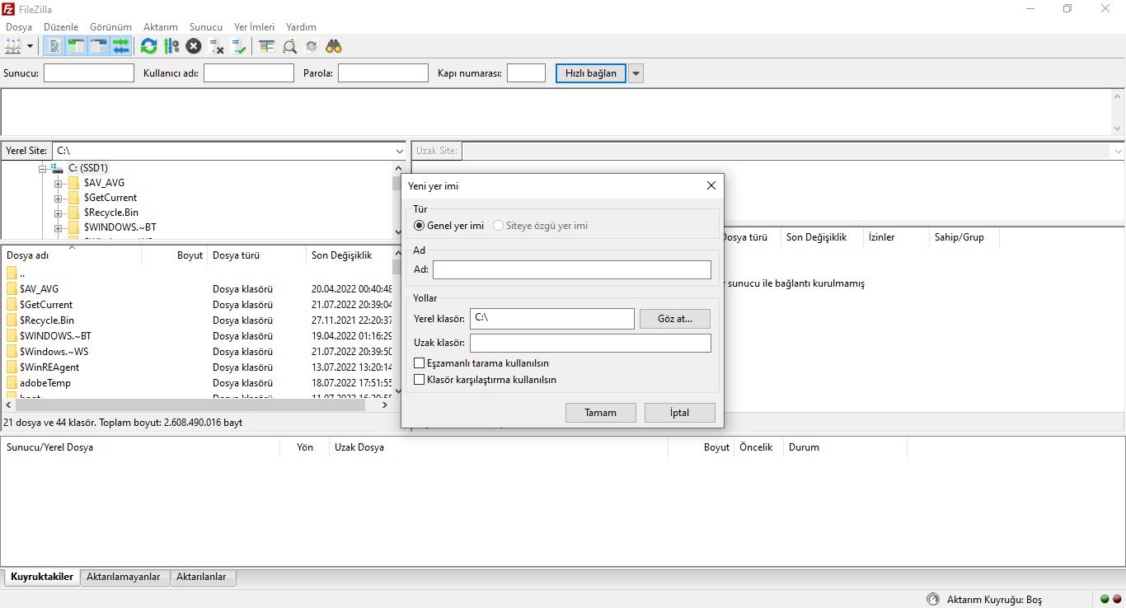Click the local file list horizontal scrollbar
1126x608 pixels.
click(191, 405)
